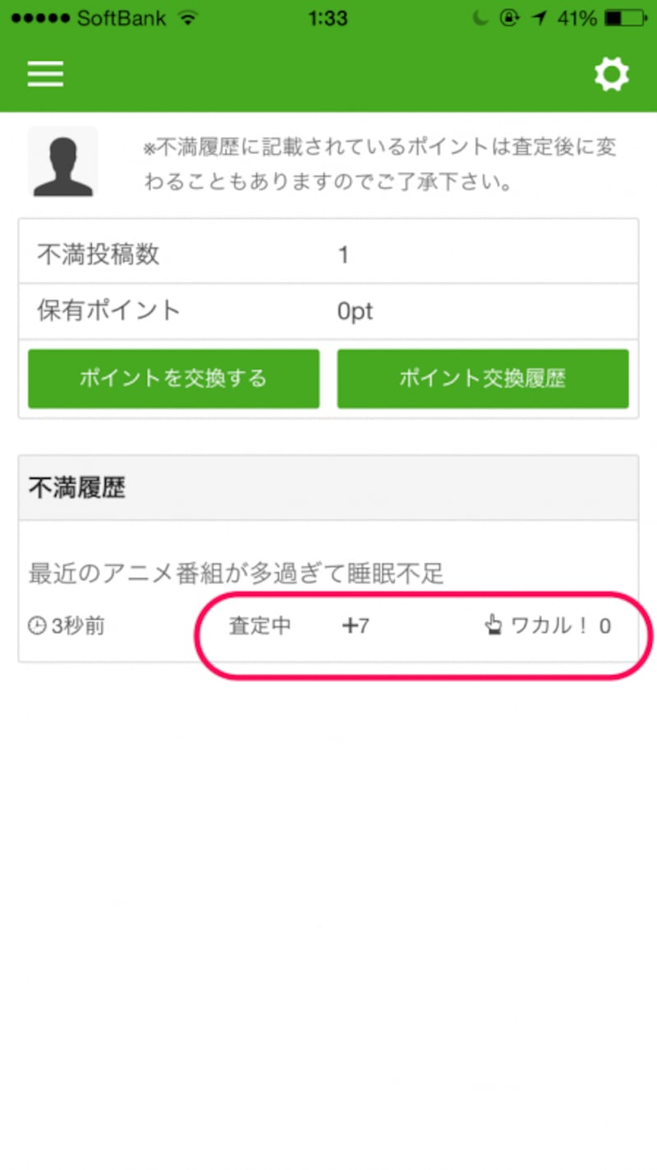Tap the profile avatar silhouette
Image resolution: width=657 pixels, height=1170 pixels.
coord(62,162)
